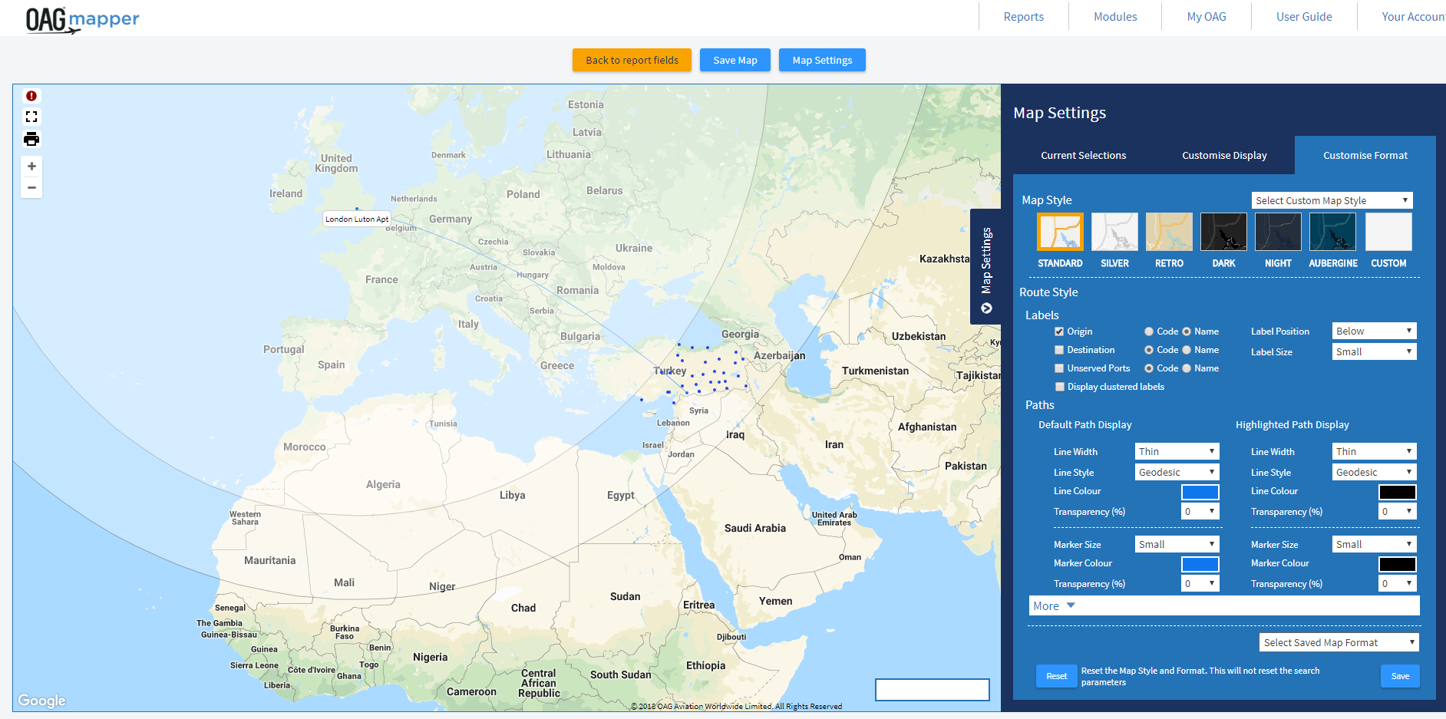Open Select Custom Map Style dropdown
1446x719 pixels.
pos(1332,200)
